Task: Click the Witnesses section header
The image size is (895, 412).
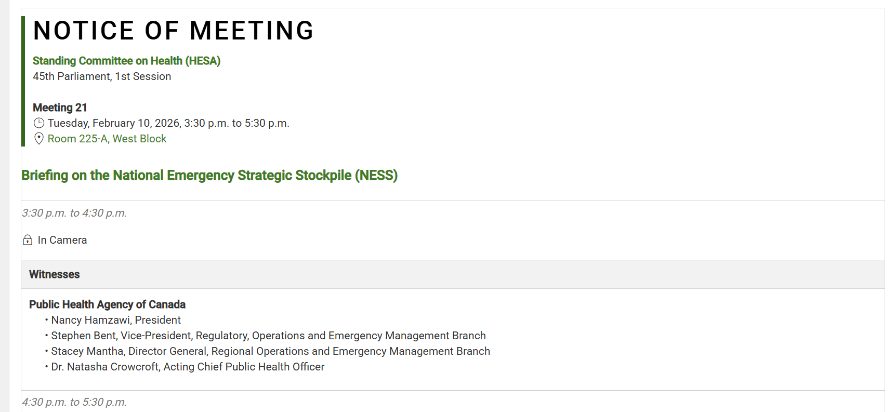Action: 55,274
